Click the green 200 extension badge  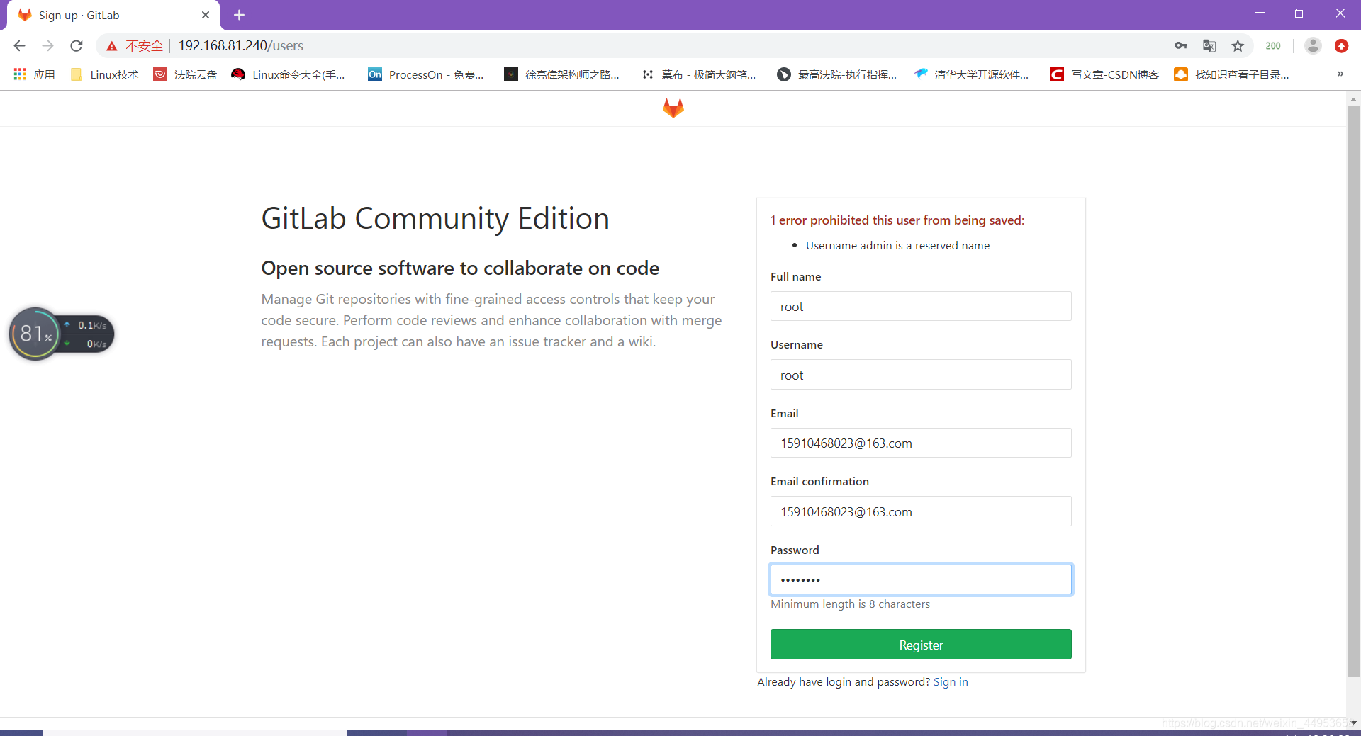coord(1273,46)
